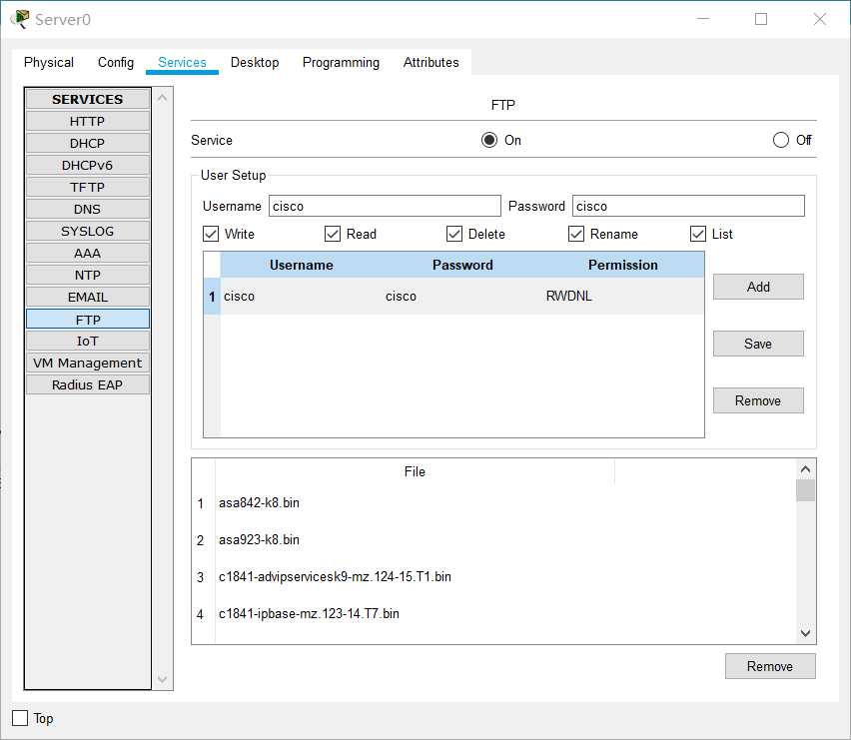Select file asa842-k8.bin

415,503
